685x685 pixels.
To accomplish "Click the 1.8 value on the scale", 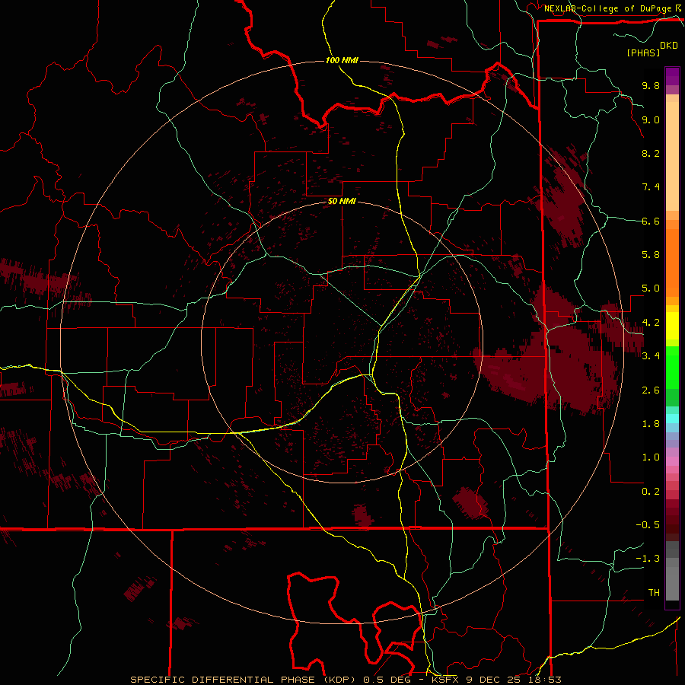I will tap(651, 424).
